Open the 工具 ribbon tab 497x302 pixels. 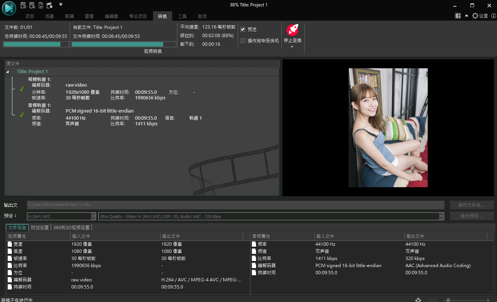(x=182, y=16)
